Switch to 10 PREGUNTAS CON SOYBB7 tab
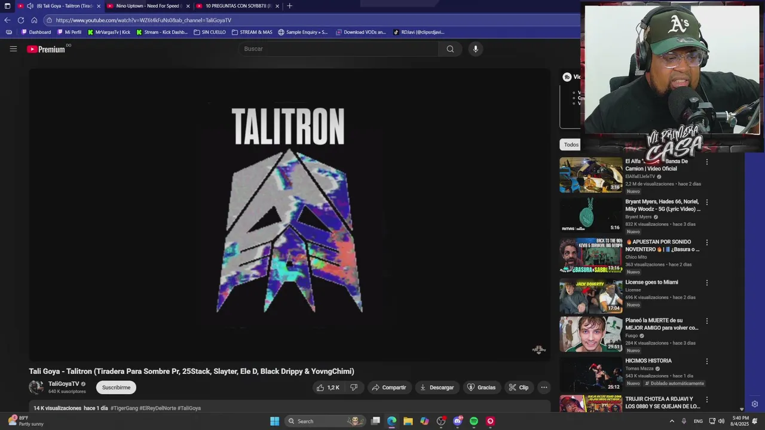 (238, 6)
